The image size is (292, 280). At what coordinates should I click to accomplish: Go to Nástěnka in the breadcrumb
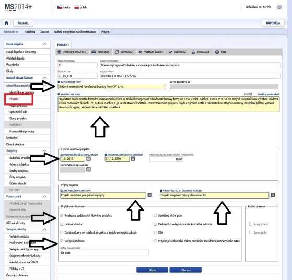coord(30,32)
